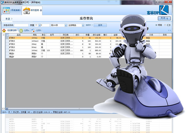Open the 数量 comparison operator dropdown
The image size is (192, 133).
click(x=40, y=25)
